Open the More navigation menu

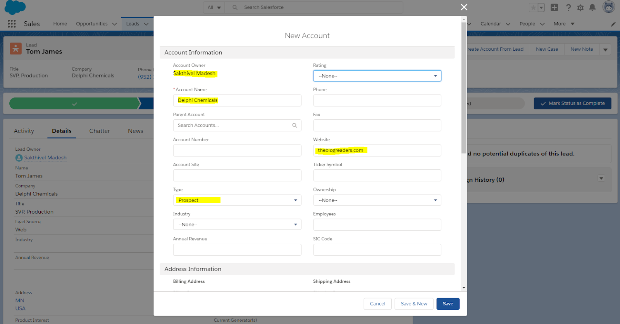click(564, 24)
